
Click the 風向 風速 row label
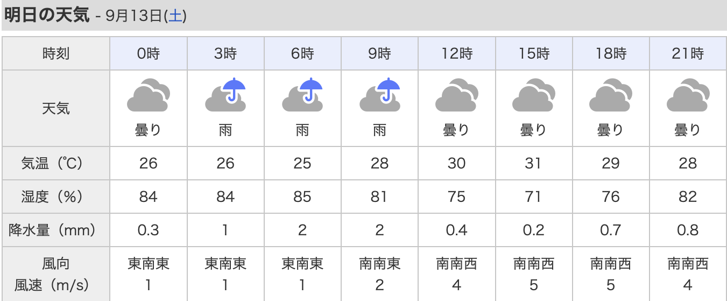(56, 274)
